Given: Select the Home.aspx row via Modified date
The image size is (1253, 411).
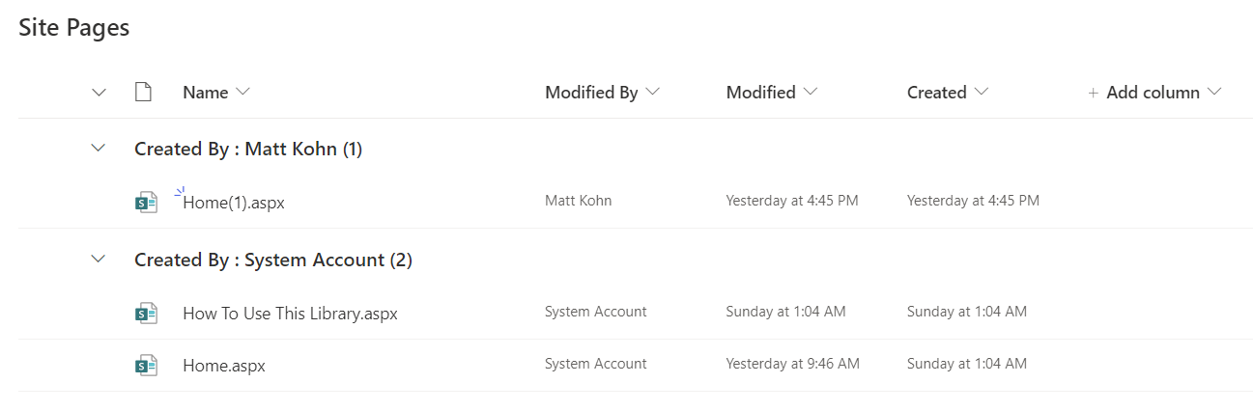Looking at the screenshot, I should [792, 364].
